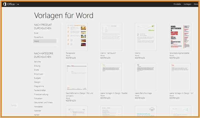Open the Budgets category
200x118 pixels.
point(37,78)
